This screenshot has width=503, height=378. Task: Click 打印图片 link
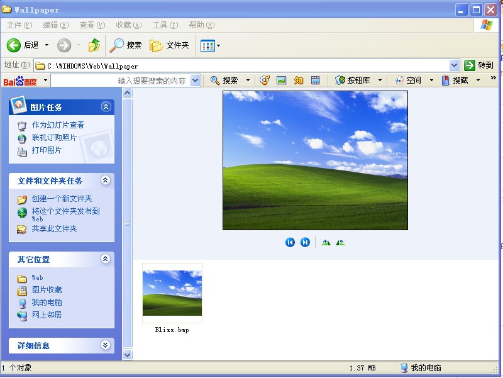click(x=47, y=150)
